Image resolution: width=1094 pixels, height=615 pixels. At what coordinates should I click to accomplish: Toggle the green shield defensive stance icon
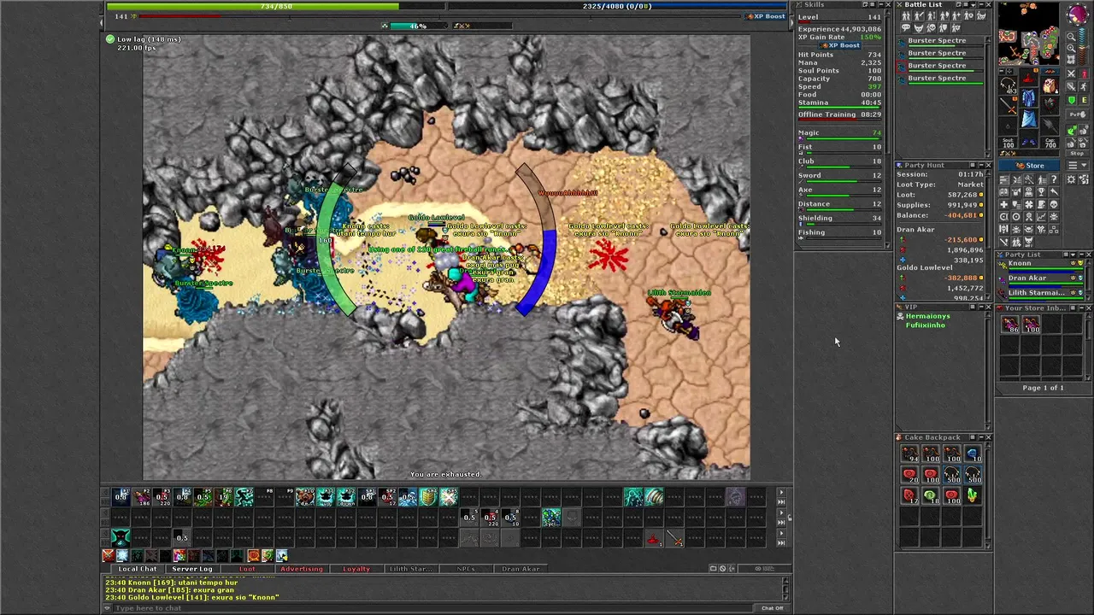coord(1072,100)
